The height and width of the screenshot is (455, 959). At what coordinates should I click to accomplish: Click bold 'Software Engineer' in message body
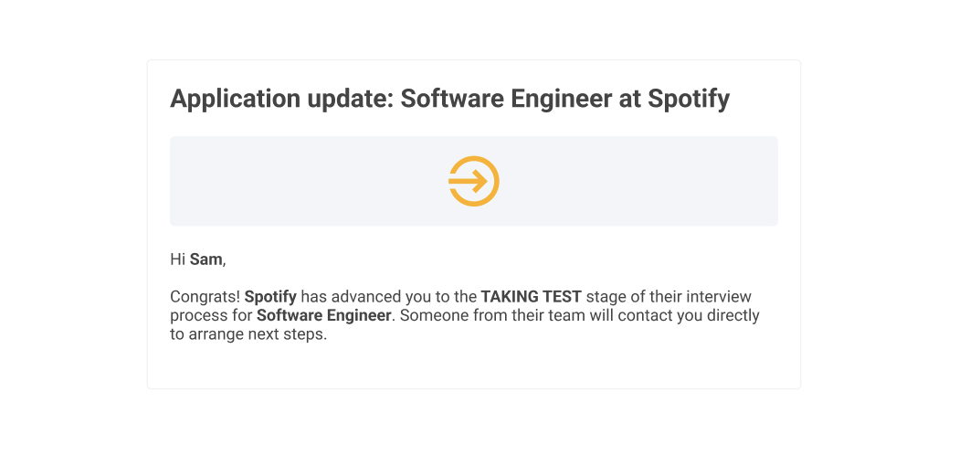(x=323, y=316)
